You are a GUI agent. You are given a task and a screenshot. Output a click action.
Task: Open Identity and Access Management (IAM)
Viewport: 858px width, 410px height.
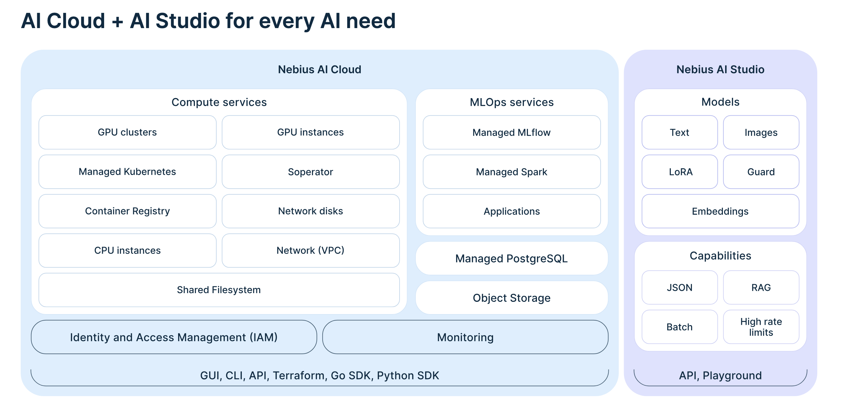click(174, 337)
